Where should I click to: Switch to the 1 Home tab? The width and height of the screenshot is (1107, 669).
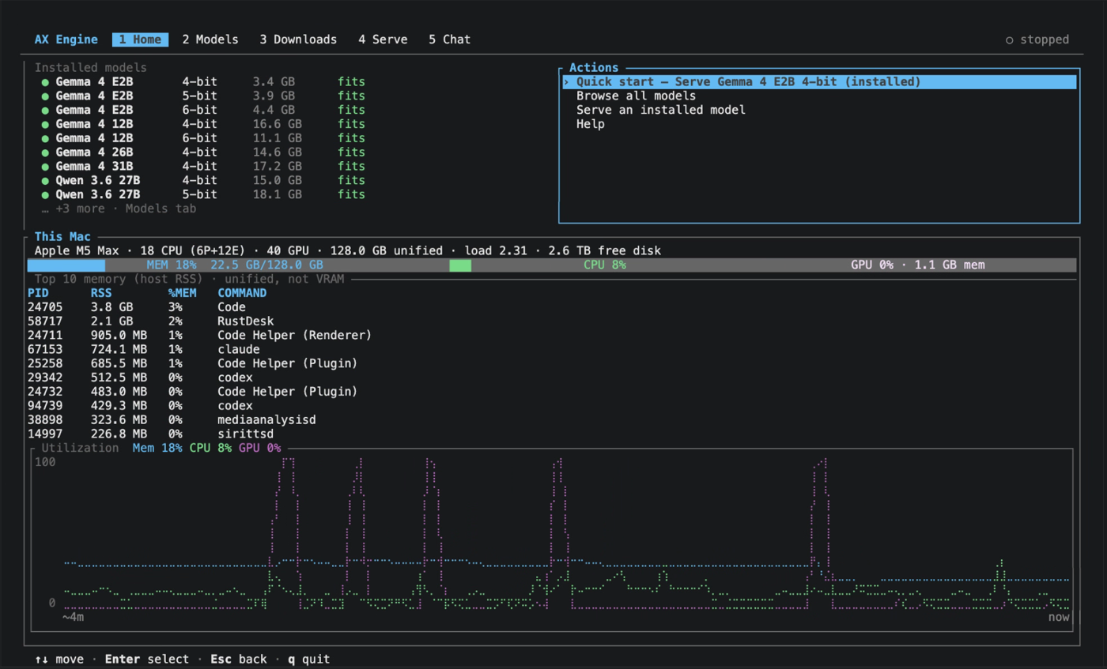[140, 39]
